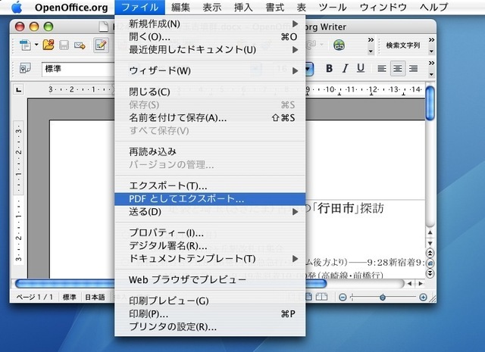Click the Styles and Formatting icon

point(25,68)
